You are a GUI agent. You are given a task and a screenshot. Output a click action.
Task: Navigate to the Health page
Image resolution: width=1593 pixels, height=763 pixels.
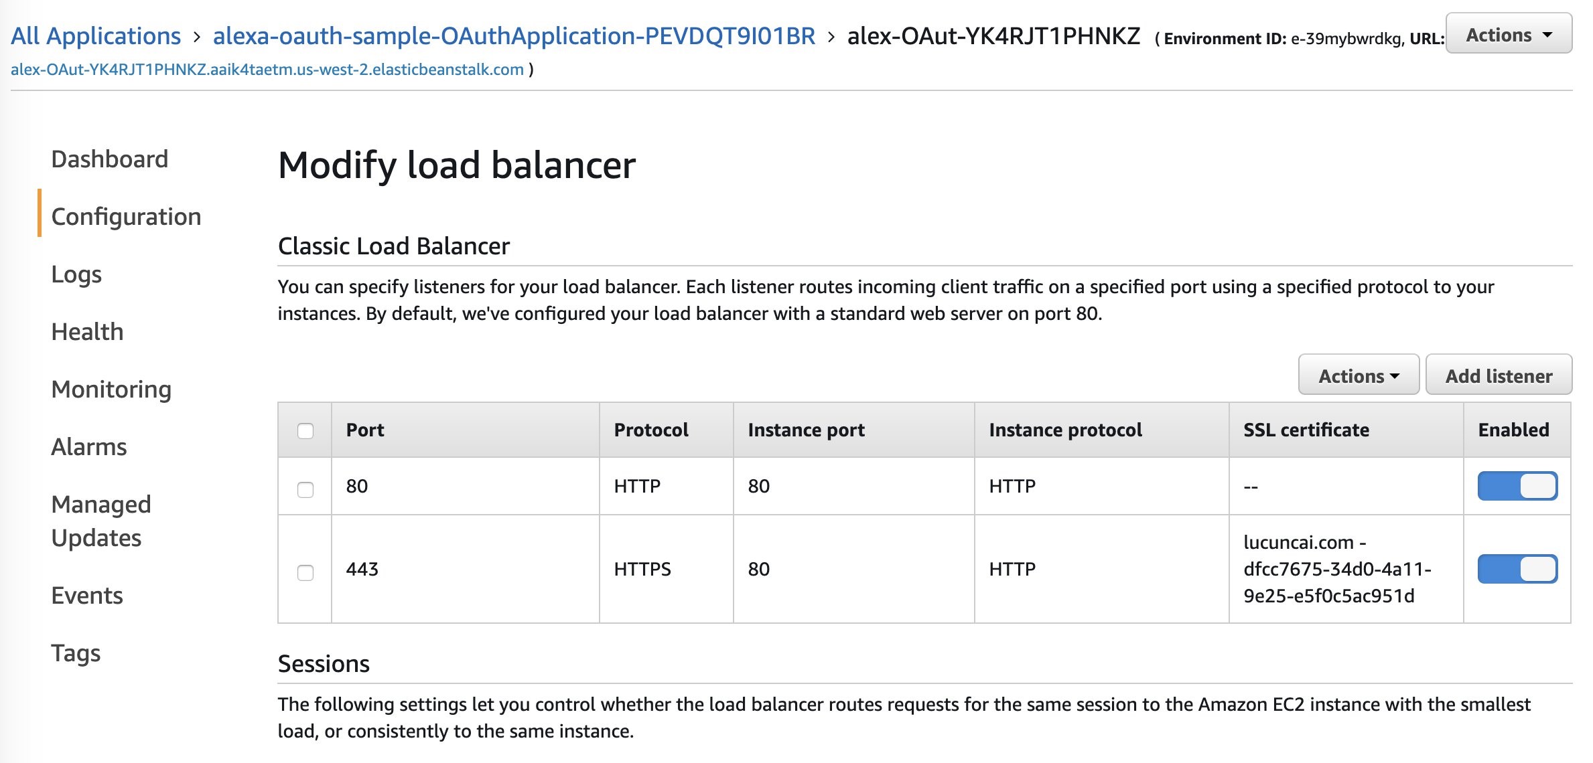coord(87,332)
